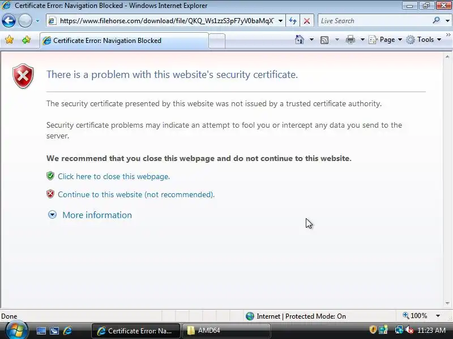Launch Internet Explorer from quick launch
This screenshot has width=453, height=339.
pos(67,331)
